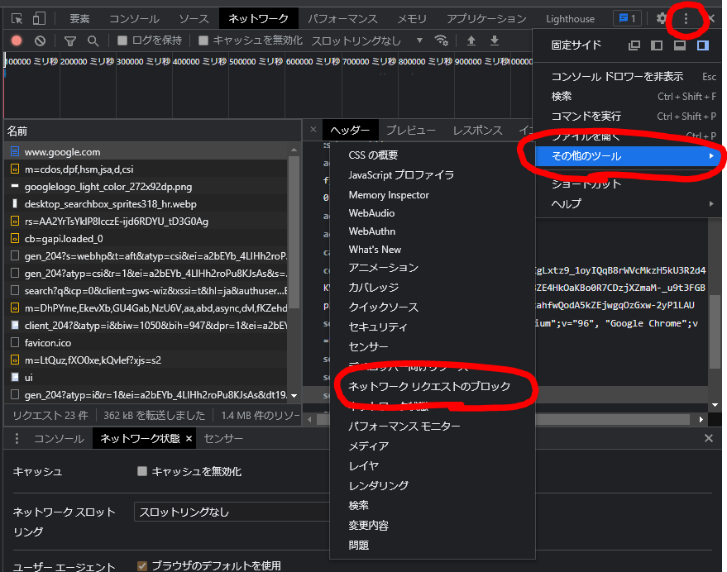727x572 pixels.
Task: Uncheck ブラウザのデフォルトを使用 checkbox
Action: pyautogui.click(x=142, y=566)
